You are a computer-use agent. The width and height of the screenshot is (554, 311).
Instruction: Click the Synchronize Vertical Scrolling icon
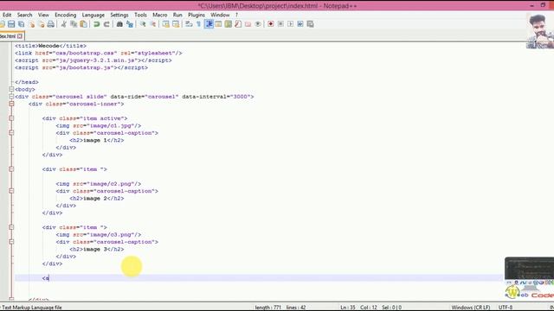tap(165, 24)
